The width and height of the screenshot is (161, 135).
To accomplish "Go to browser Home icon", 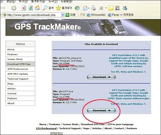I will 37,8.
